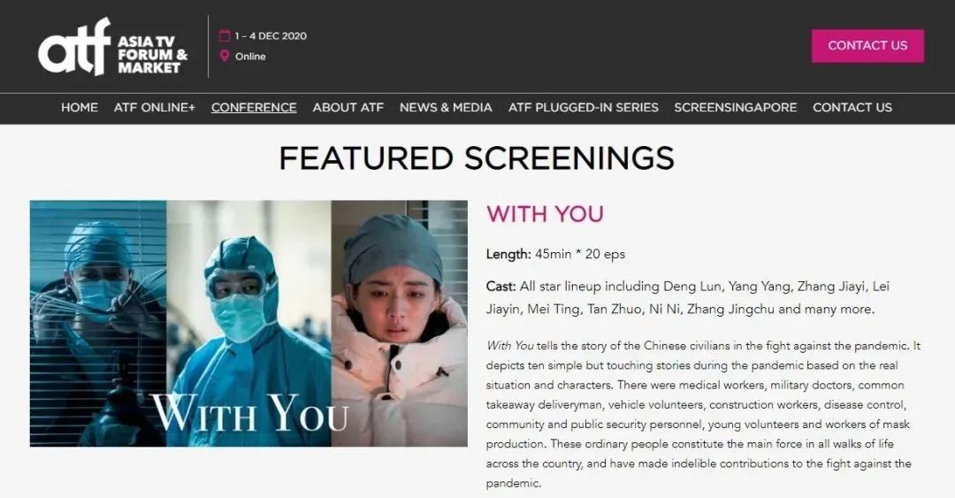Go to the CONFERENCE navigation tab
955x498 pixels.
(x=254, y=108)
